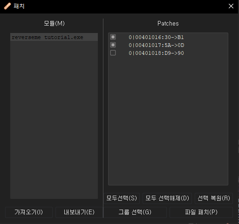This screenshot has width=239, height=224.
Task: Check patch 00401018:D9->90 checkbox
Action: [113, 53]
